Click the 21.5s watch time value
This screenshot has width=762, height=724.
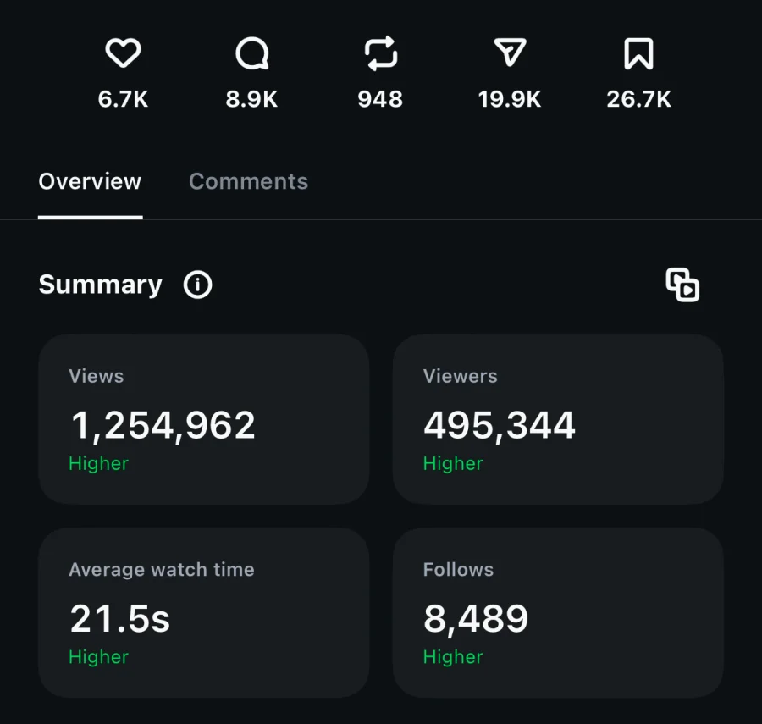(x=119, y=619)
